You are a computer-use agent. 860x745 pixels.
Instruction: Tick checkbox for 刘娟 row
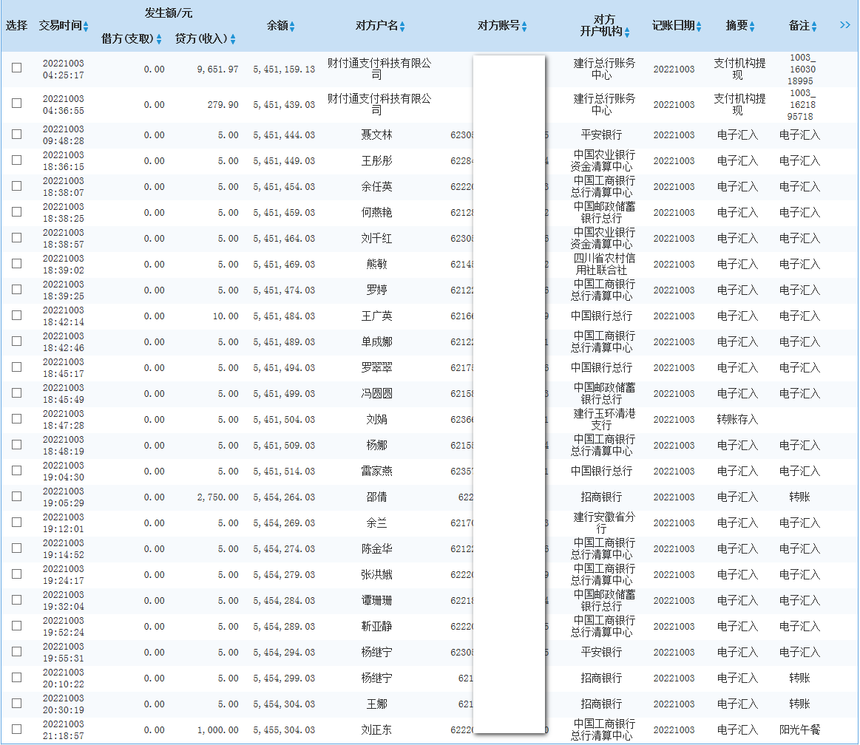[x=17, y=419]
